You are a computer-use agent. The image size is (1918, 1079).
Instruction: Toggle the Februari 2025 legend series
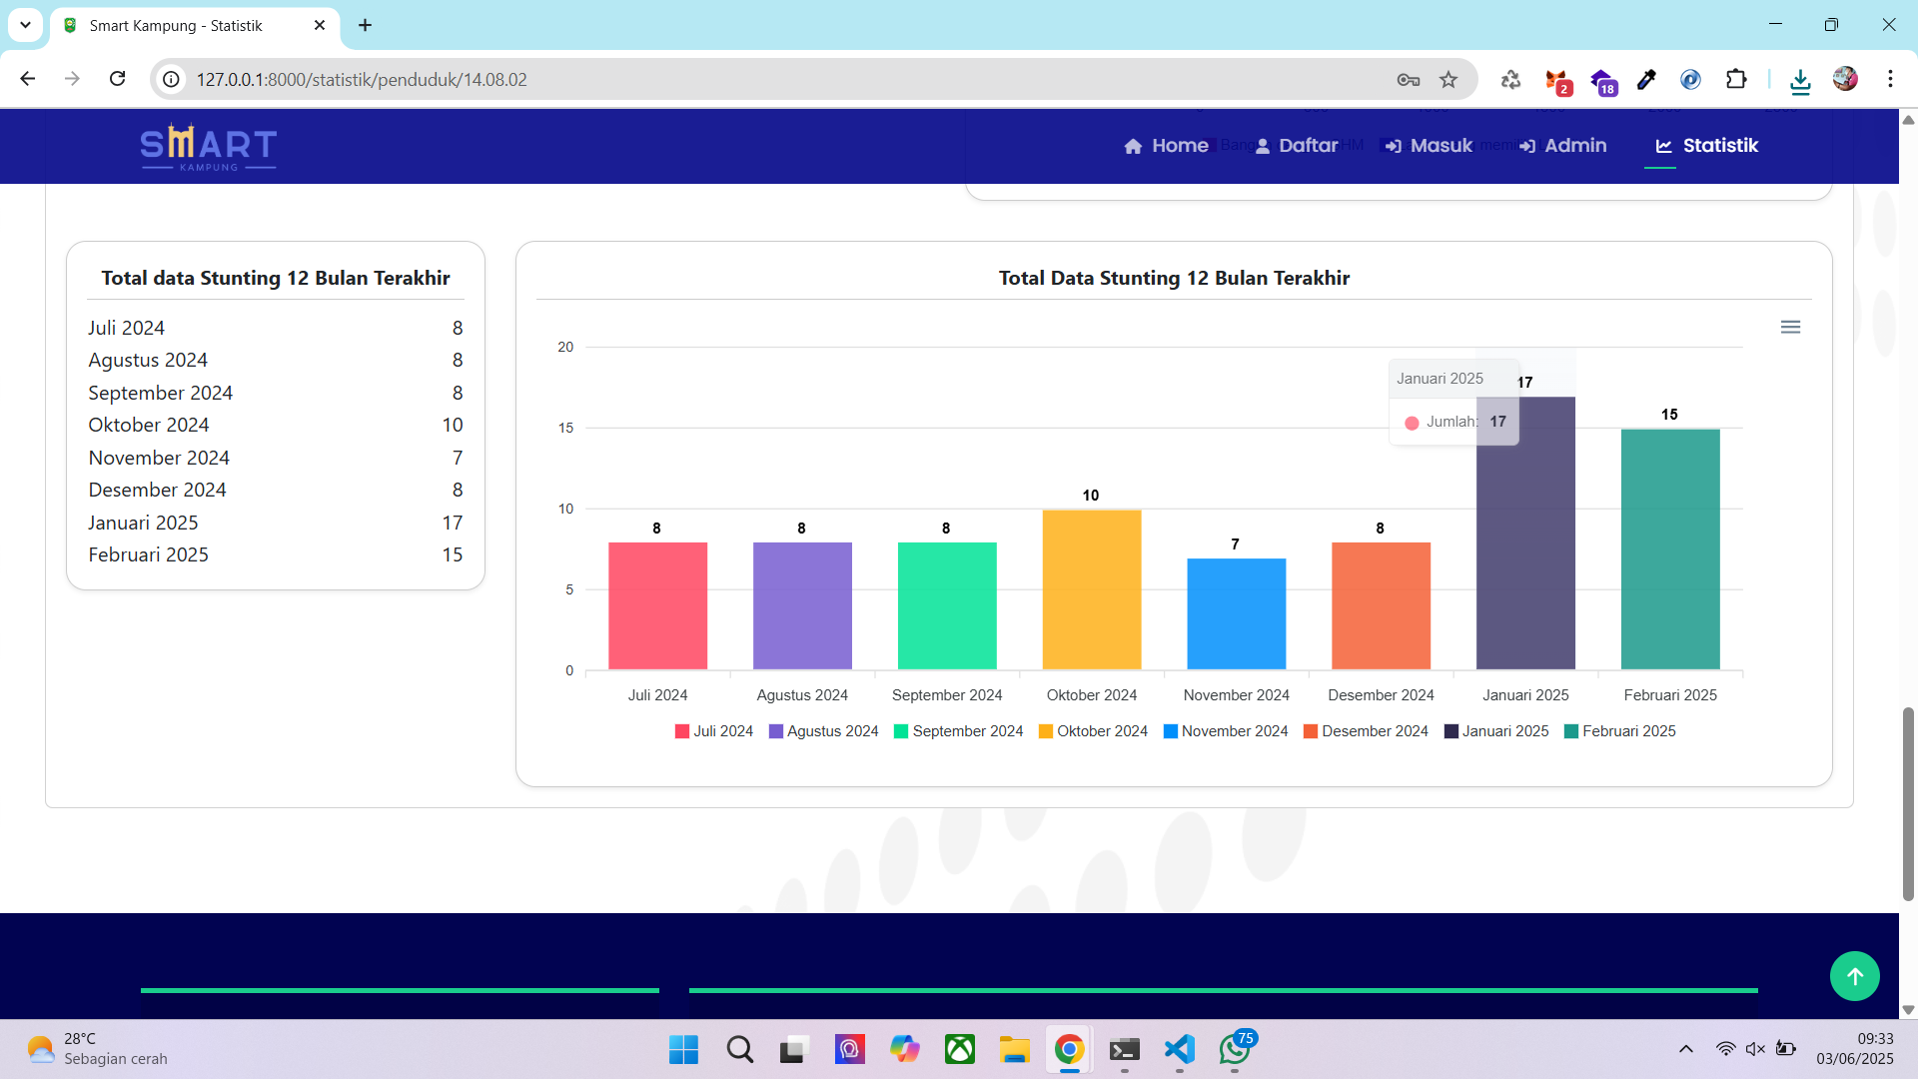coord(1619,731)
